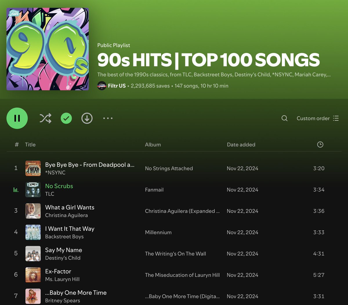Select the Ex-Factor song title

click(58, 271)
